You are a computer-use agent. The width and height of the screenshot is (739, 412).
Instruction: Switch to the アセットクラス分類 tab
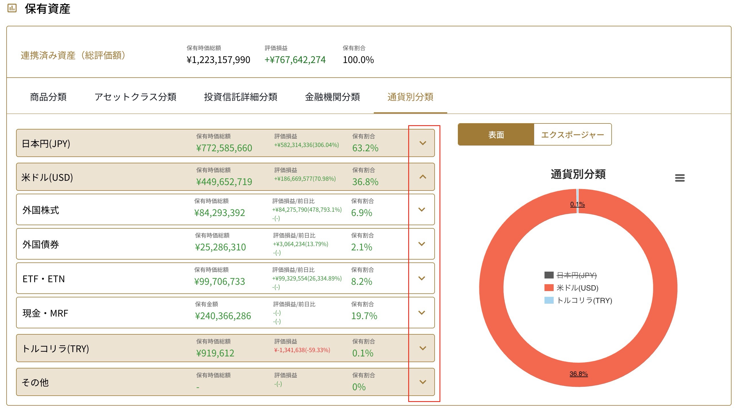coord(135,97)
